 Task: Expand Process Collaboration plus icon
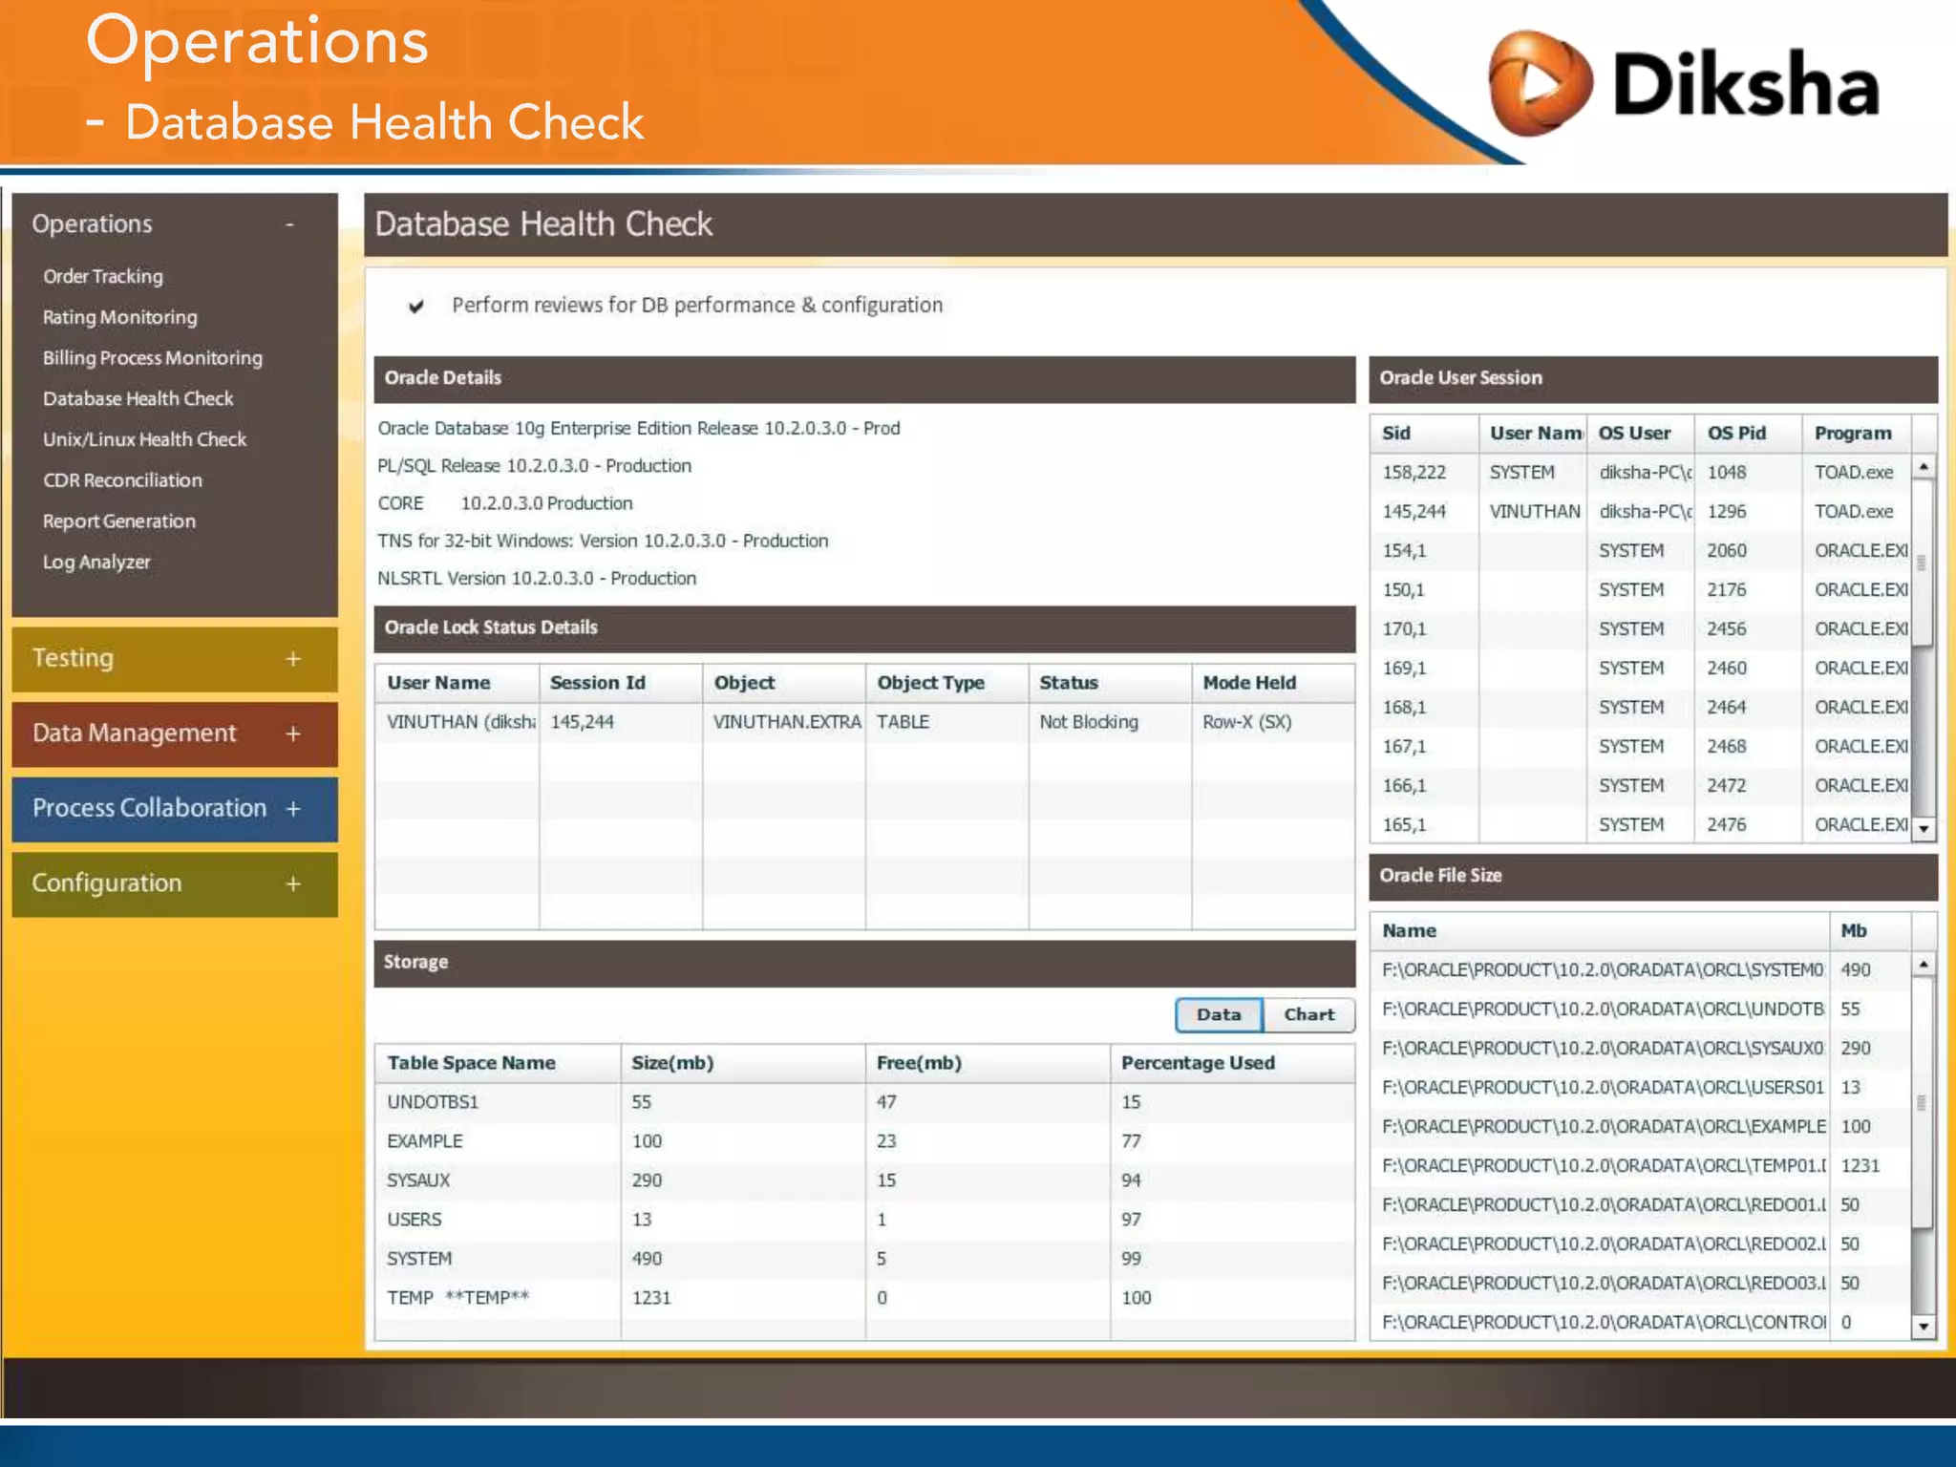tap(293, 808)
